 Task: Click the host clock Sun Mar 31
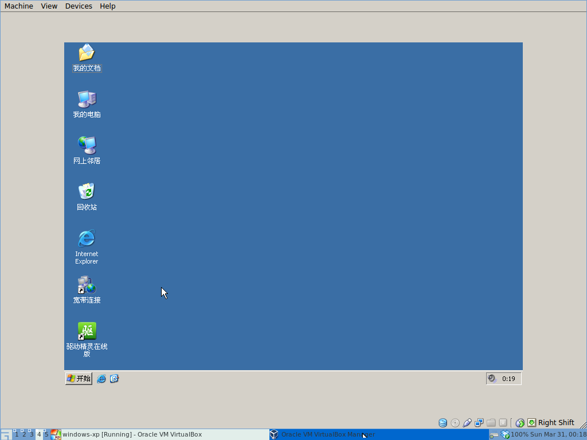(x=558, y=434)
